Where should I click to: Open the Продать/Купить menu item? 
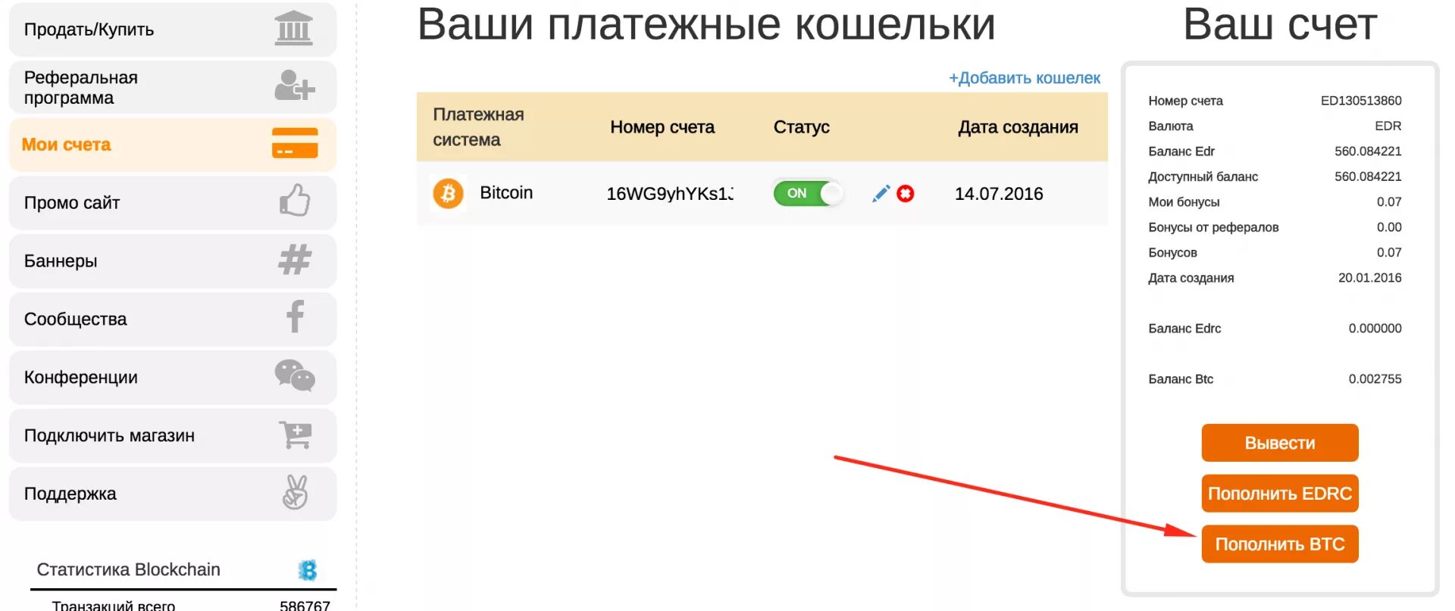pyautogui.click(x=173, y=30)
